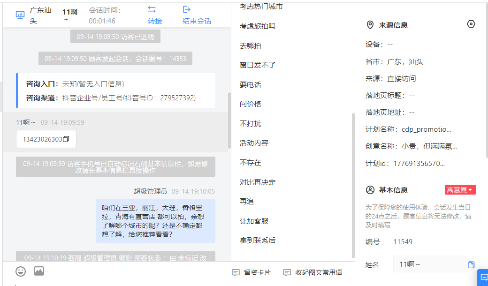Viewport: 488px width, 286px height.
Task: Select the quick phrase 拿到联系后
Action: tap(258, 241)
